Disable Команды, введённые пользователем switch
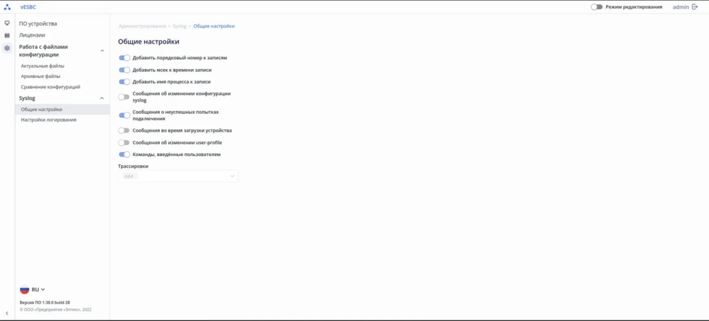Viewport: 709px width, 321px height. click(x=125, y=155)
